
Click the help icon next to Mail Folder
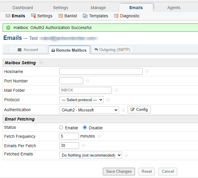(116, 90)
